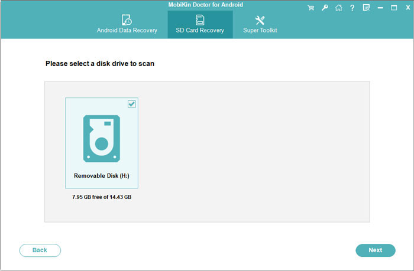Open the shopping cart purchase icon
Viewport: 414px width, 271px height.
coord(310,8)
